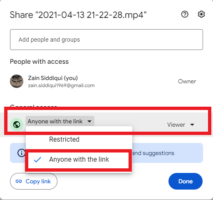The height and width of the screenshot is (200, 213).
Task: Click the blue checkmark beside Anyone with the link
Action: click(x=37, y=160)
